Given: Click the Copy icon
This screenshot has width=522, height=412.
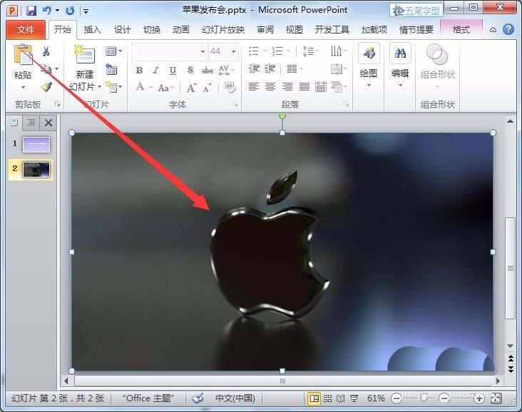Looking at the screenshot, I should point(46,69).
